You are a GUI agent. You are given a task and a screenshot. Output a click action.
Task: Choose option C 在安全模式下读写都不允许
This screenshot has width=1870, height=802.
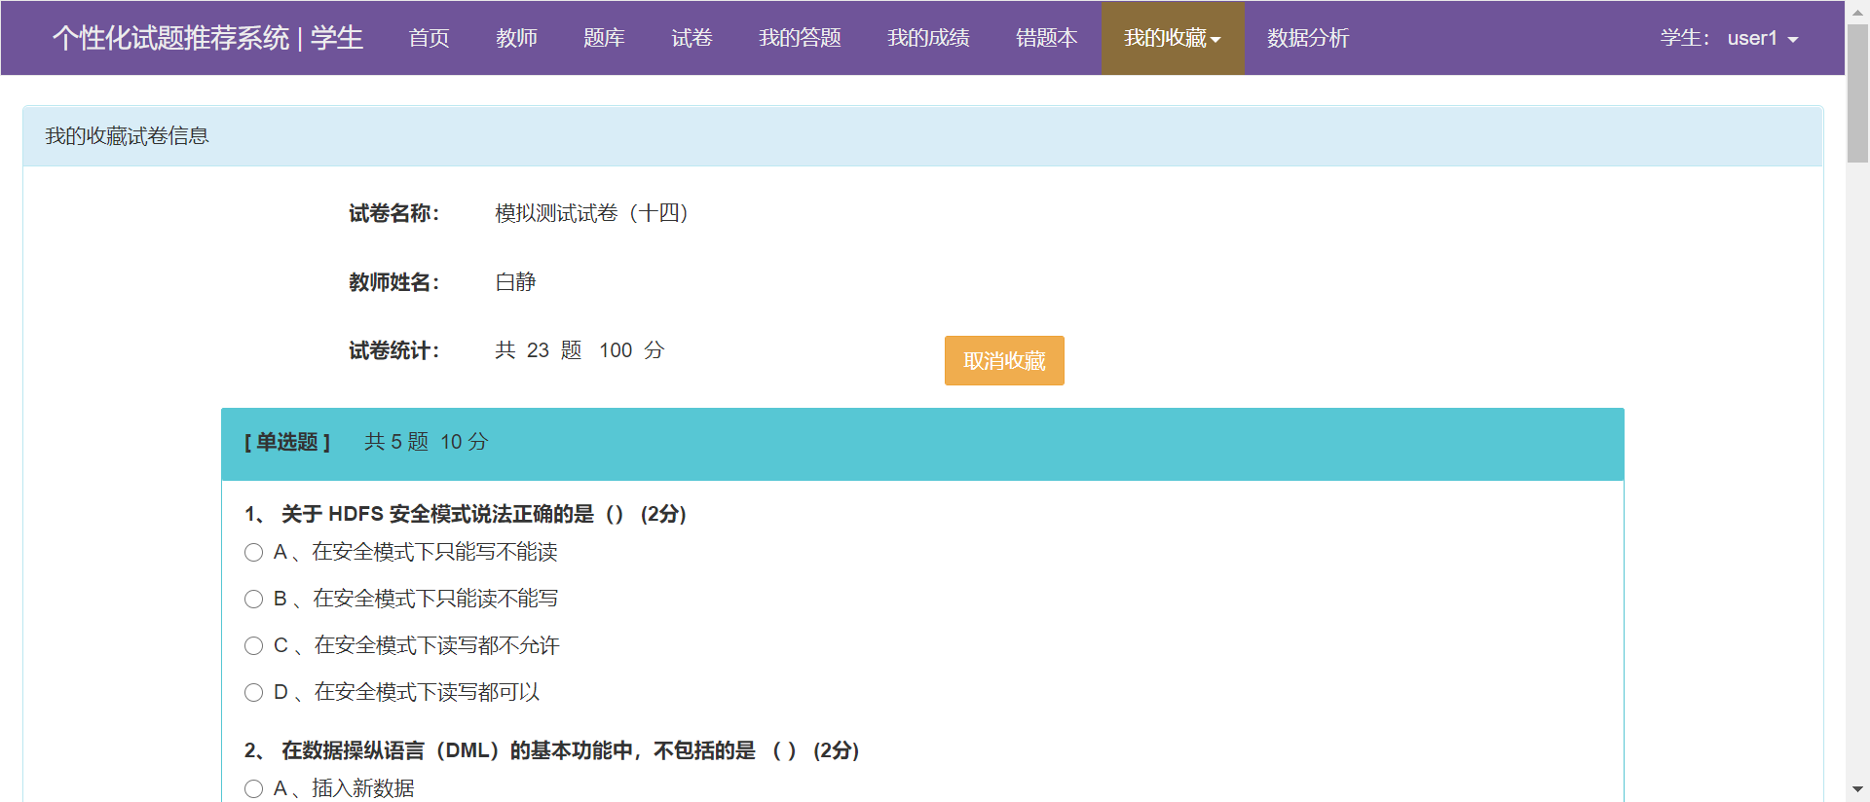point(253,646)
